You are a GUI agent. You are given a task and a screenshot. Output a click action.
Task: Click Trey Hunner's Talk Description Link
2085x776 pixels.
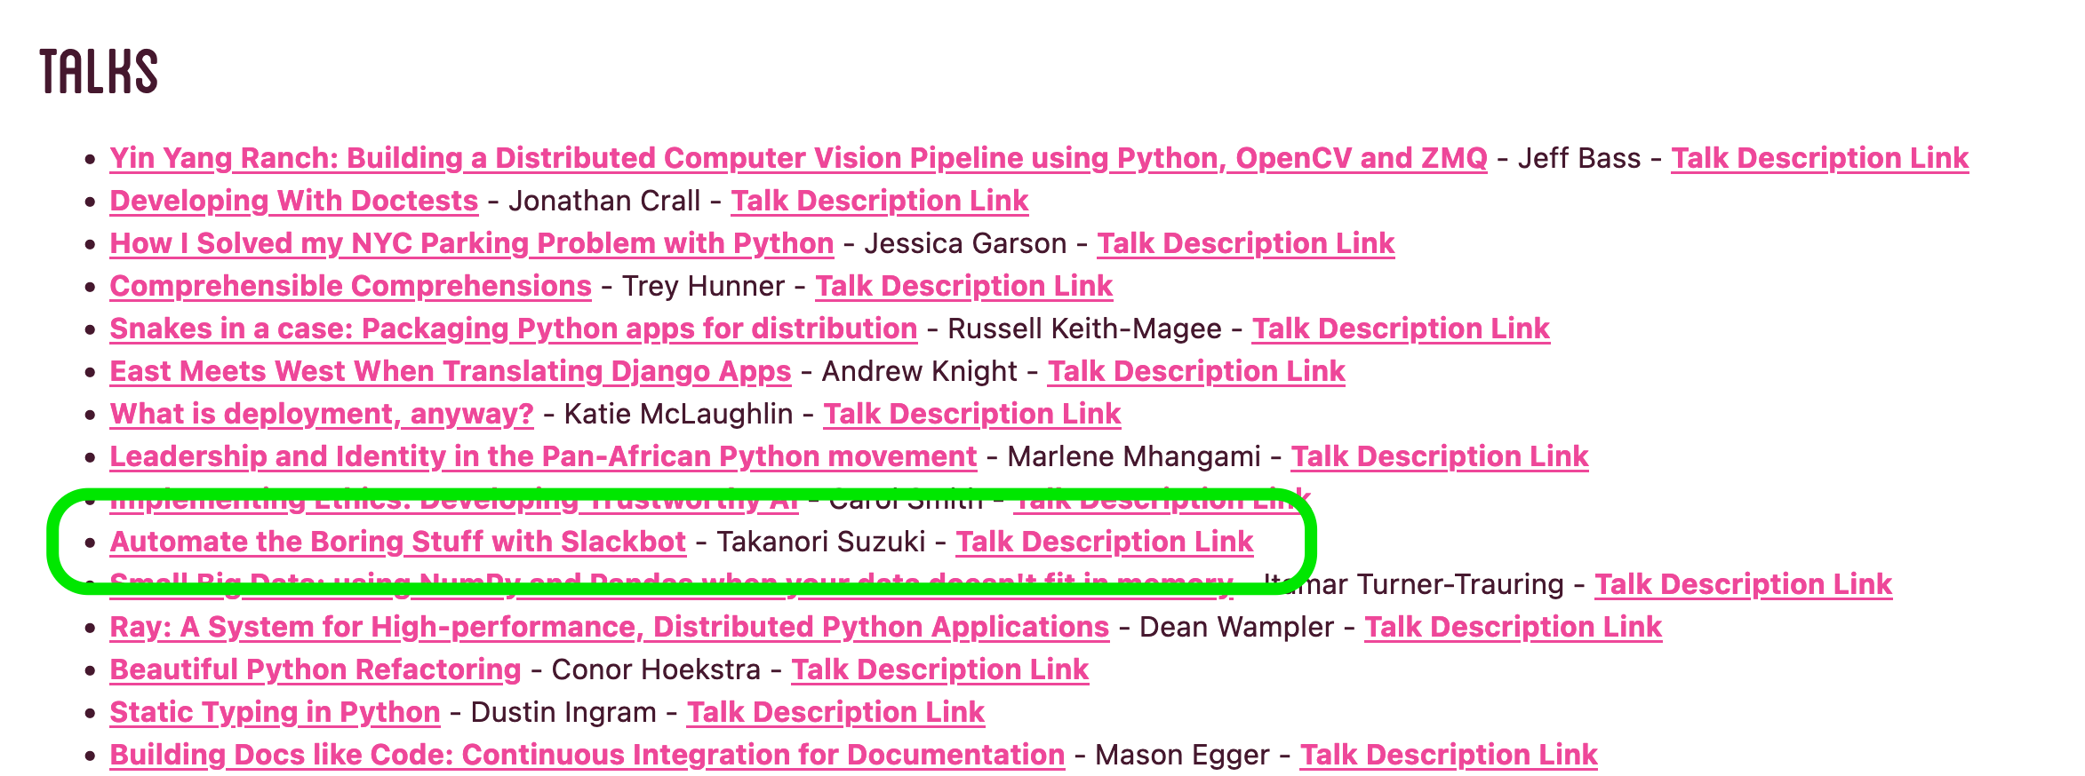(x=963, y=286)
